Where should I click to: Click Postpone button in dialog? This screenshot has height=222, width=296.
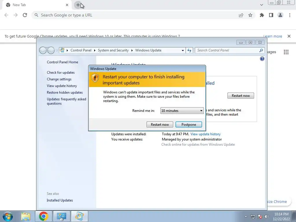189,124
